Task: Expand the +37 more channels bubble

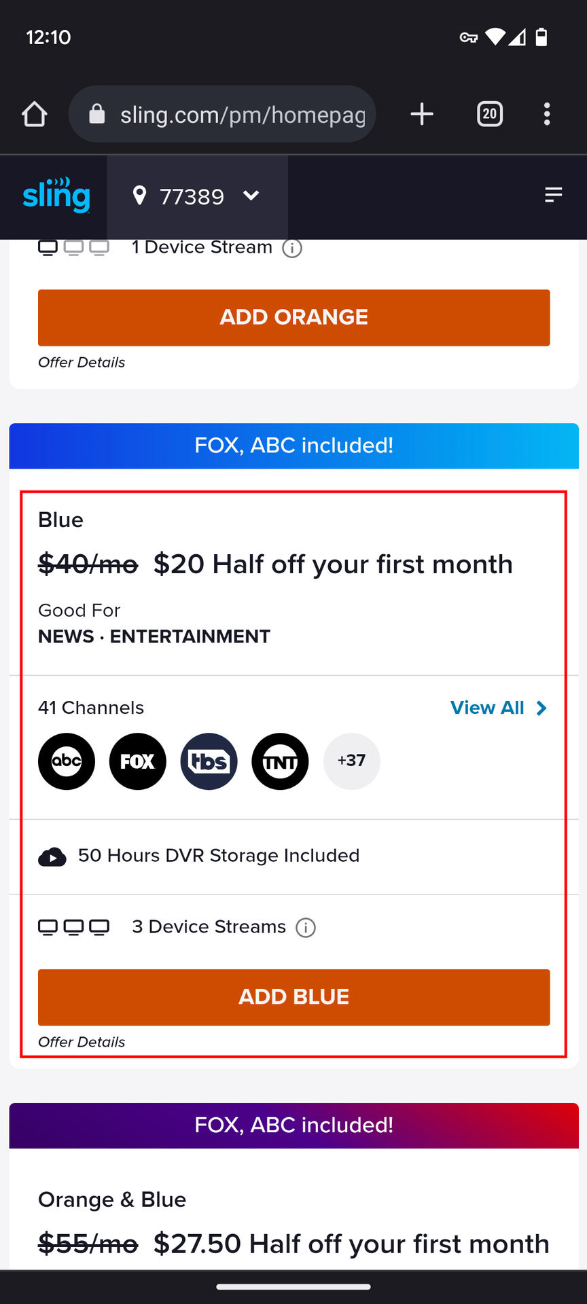Action: (351, 761)
